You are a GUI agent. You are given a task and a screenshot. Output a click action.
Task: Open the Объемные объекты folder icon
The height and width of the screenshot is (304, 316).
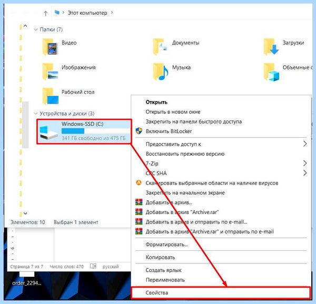point(271,72)
